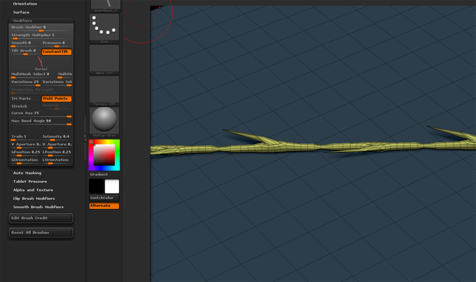Image resolution: width=476 pixels, height=282 pixels.
Task: Adjust the V Aperture slider
Action: click(x=26, y=145)
